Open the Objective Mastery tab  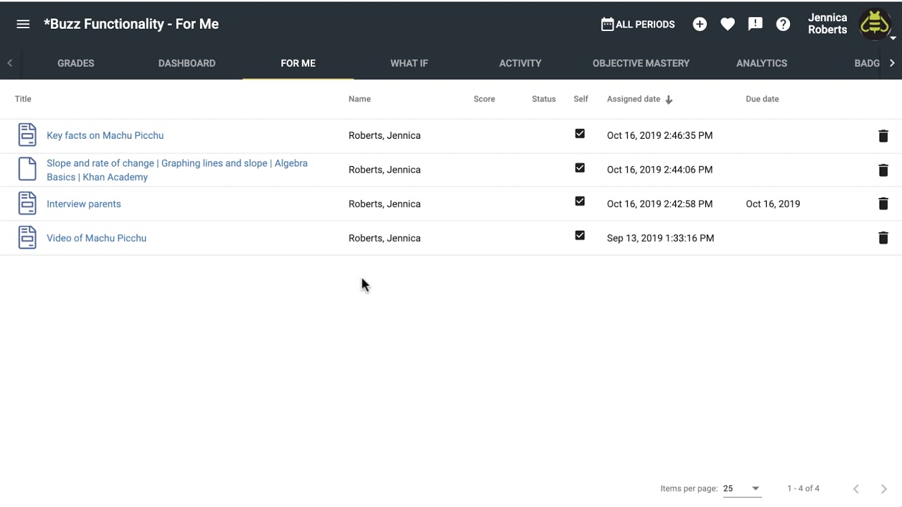click(641, 63)
